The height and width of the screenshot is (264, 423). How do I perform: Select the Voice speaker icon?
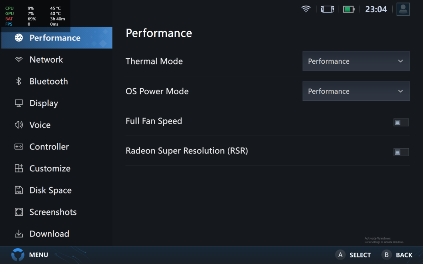(19, 125)
